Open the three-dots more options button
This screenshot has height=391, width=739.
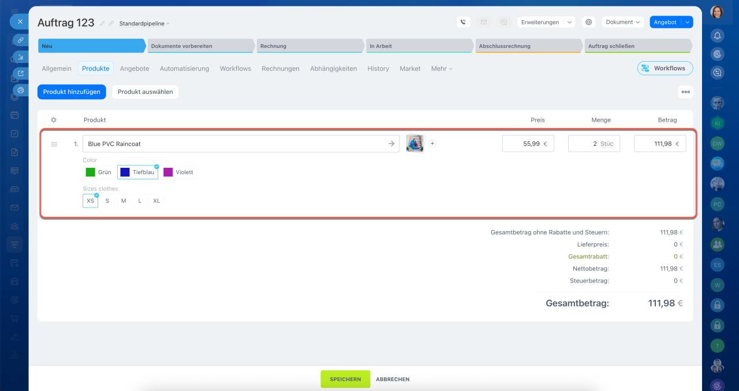685,92
